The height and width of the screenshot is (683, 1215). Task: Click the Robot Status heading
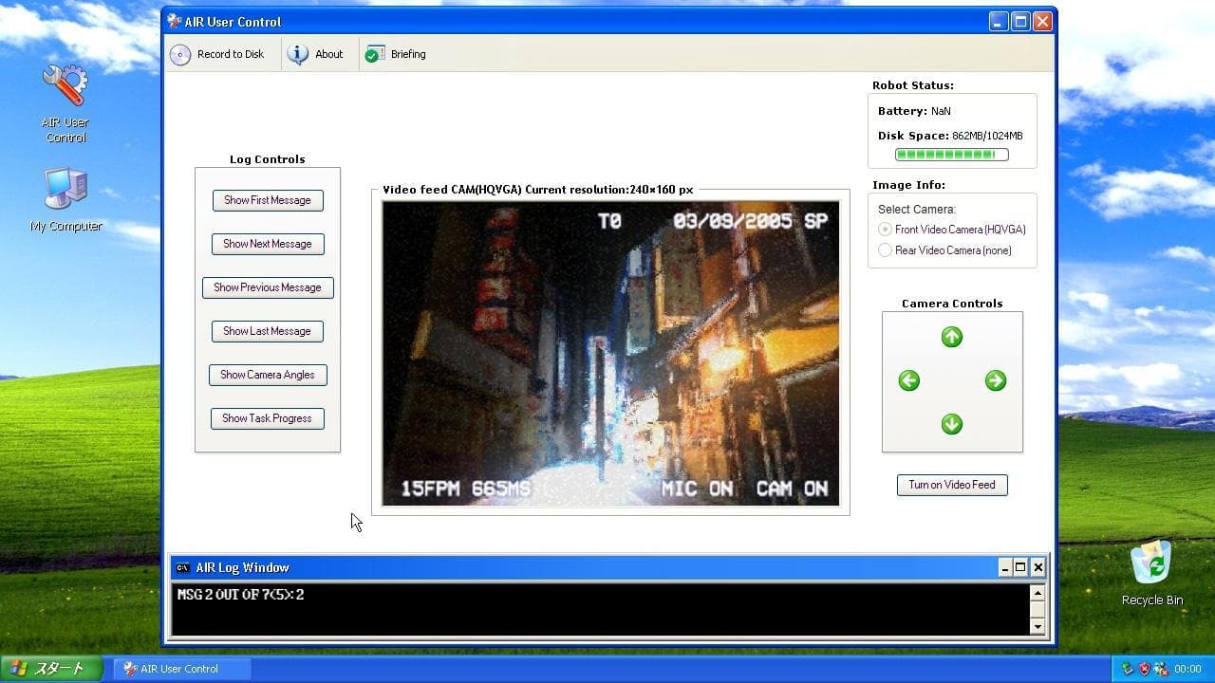[913, 85]
